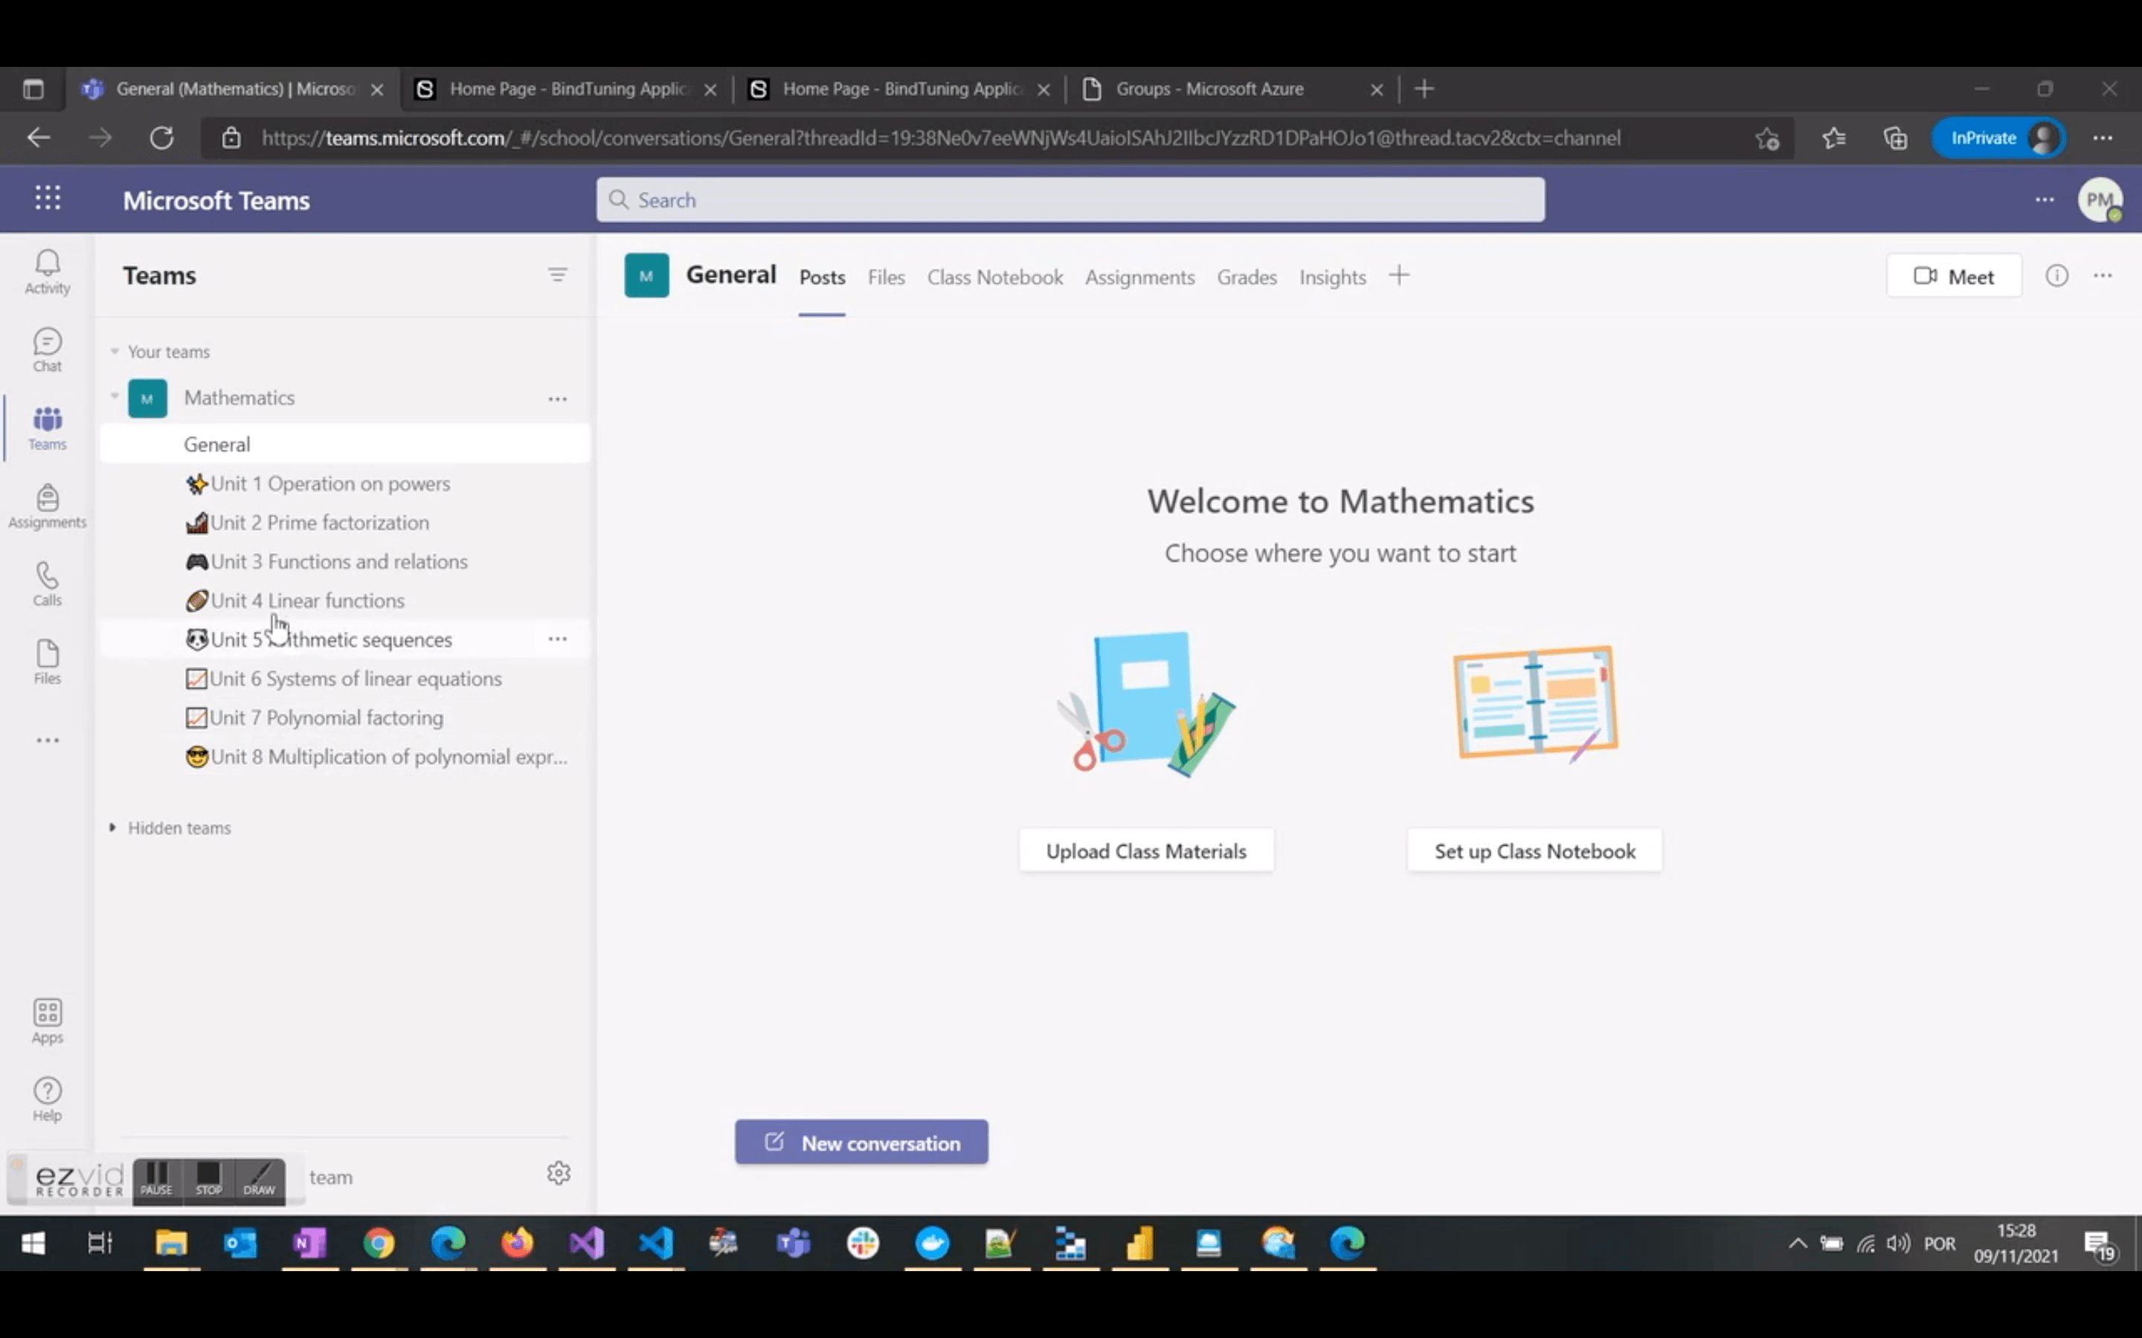Go back in browser history
Image resolution: width=2142 pixels, height=1338 pixels.
pyautogui.click(x=39, y=138)
